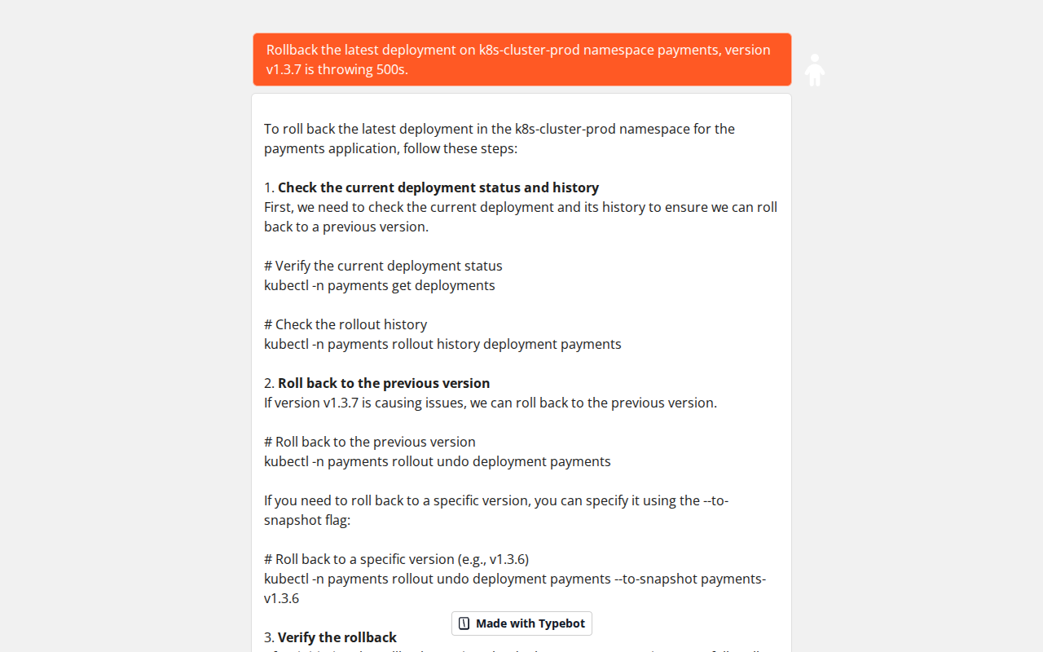Image resolution: width=1043 pixels, height=652 pixels.
Task: Click the heading "Check the current deployment status"
Action: click(438, 187)
